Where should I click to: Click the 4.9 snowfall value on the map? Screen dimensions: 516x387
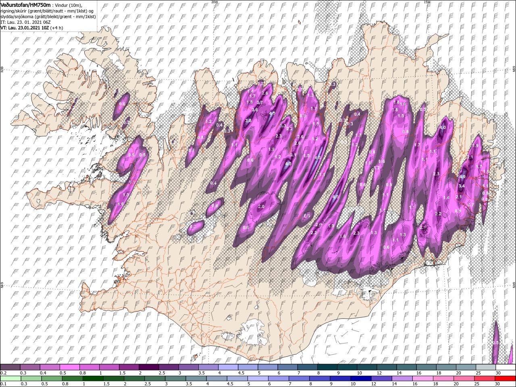462,177
